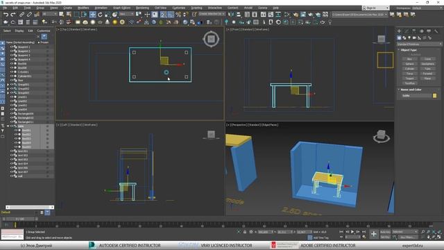Screen dimensions: 444x250
Task: Click the Cylinder primitive button
Action: (410, 69)
